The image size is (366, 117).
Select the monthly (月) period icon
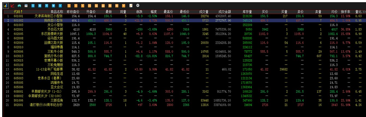click(47, 5)
